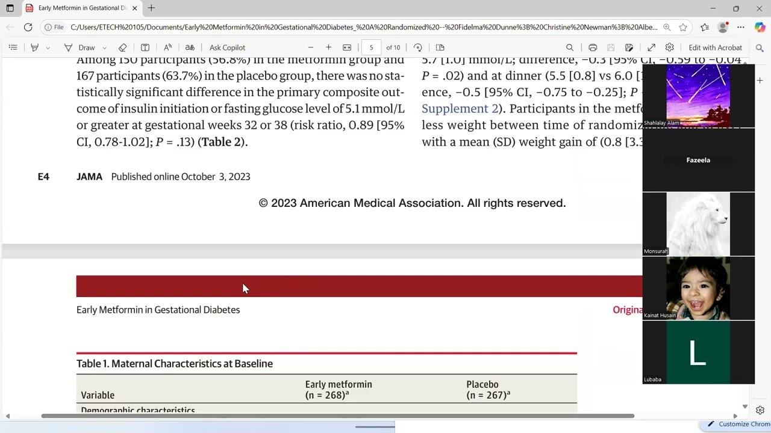Click Table 1 Maternal Characteristics title
The width and height of the screenshot is (771, 433).
pyautogui.click(x=175, y=363)
